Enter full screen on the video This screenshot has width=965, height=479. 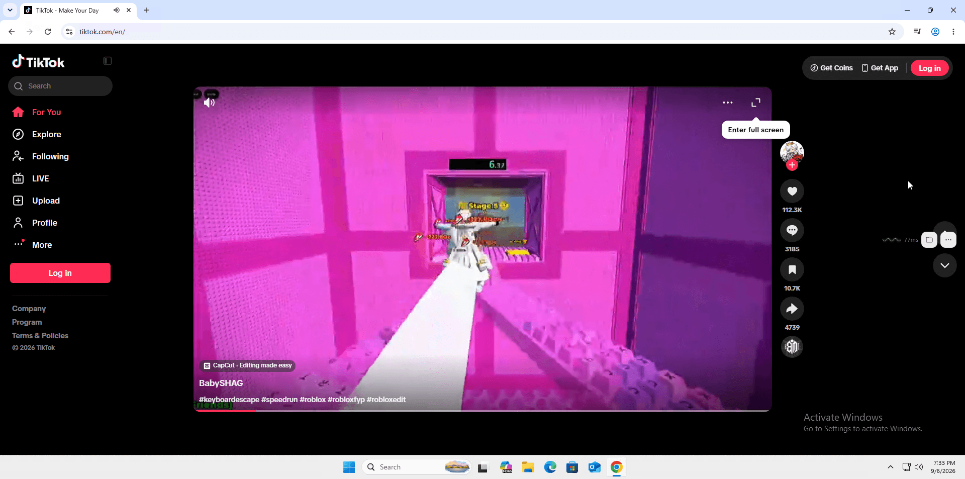pos(756,103)
